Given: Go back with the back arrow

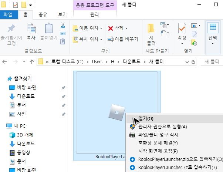Looking at the screenshot, I should pyautogui.click(x=4, y=62).
